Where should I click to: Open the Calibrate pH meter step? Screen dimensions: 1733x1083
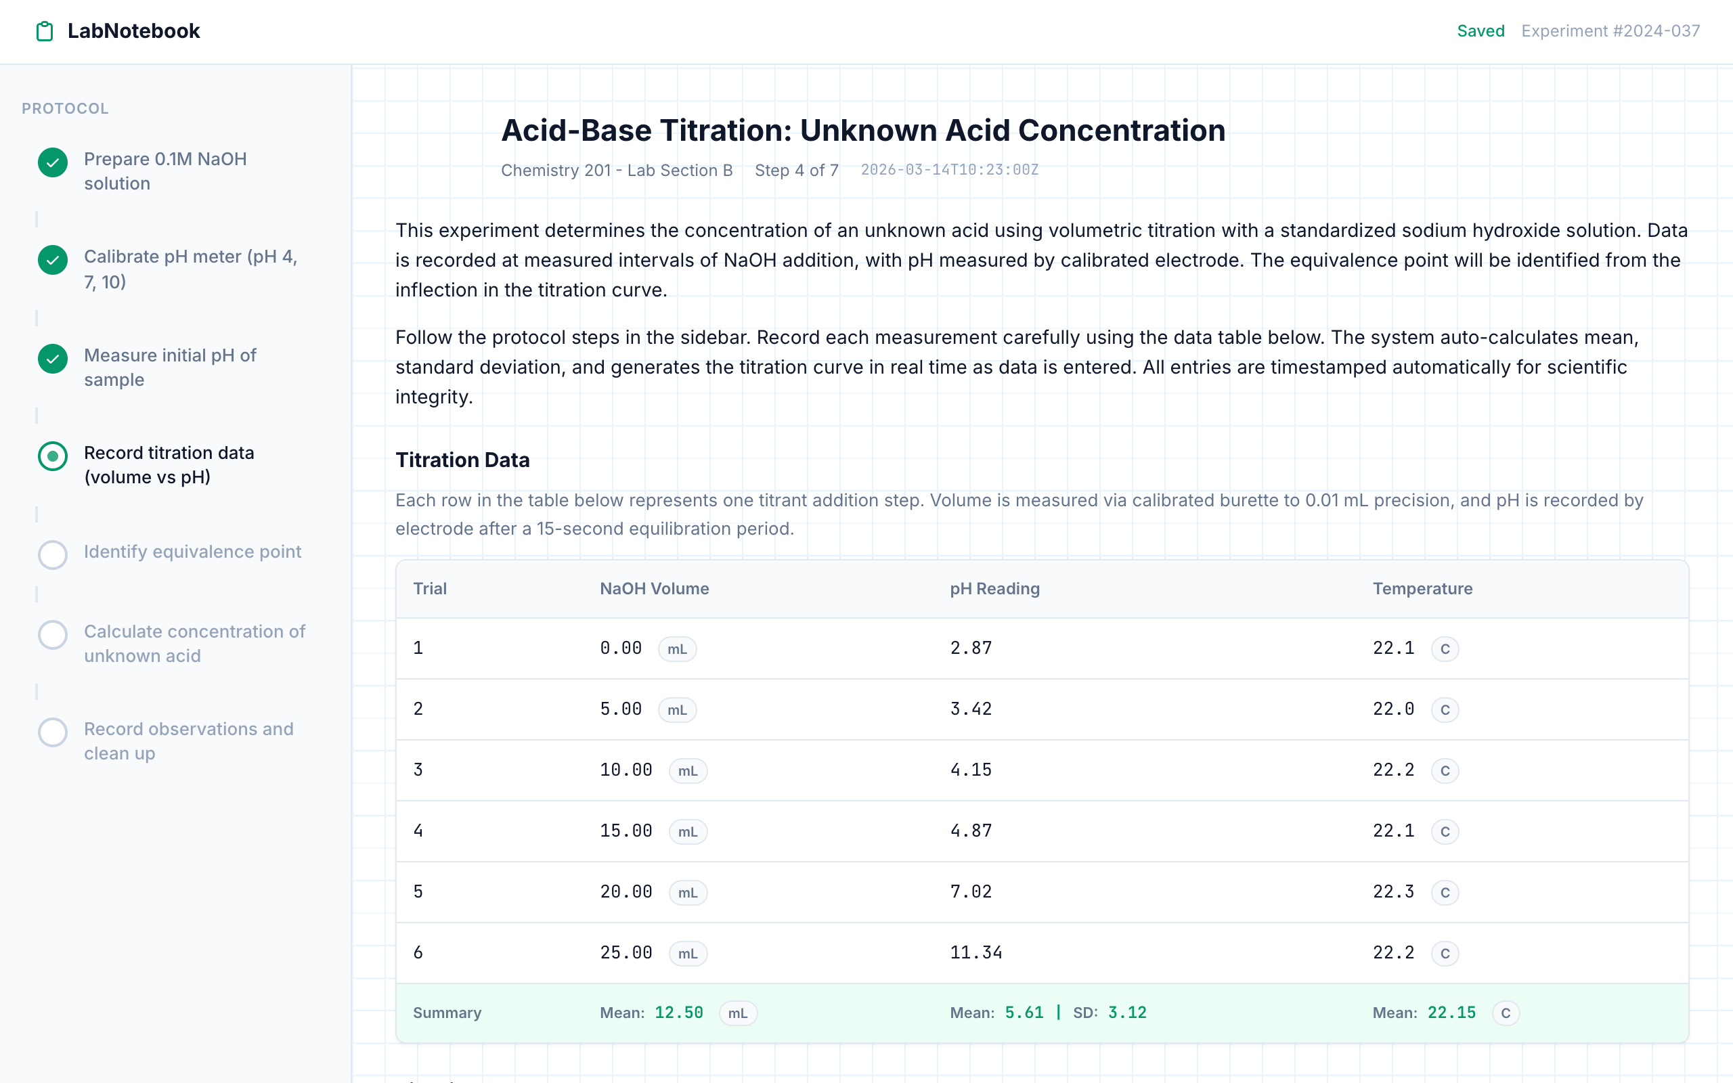(190, 269)
